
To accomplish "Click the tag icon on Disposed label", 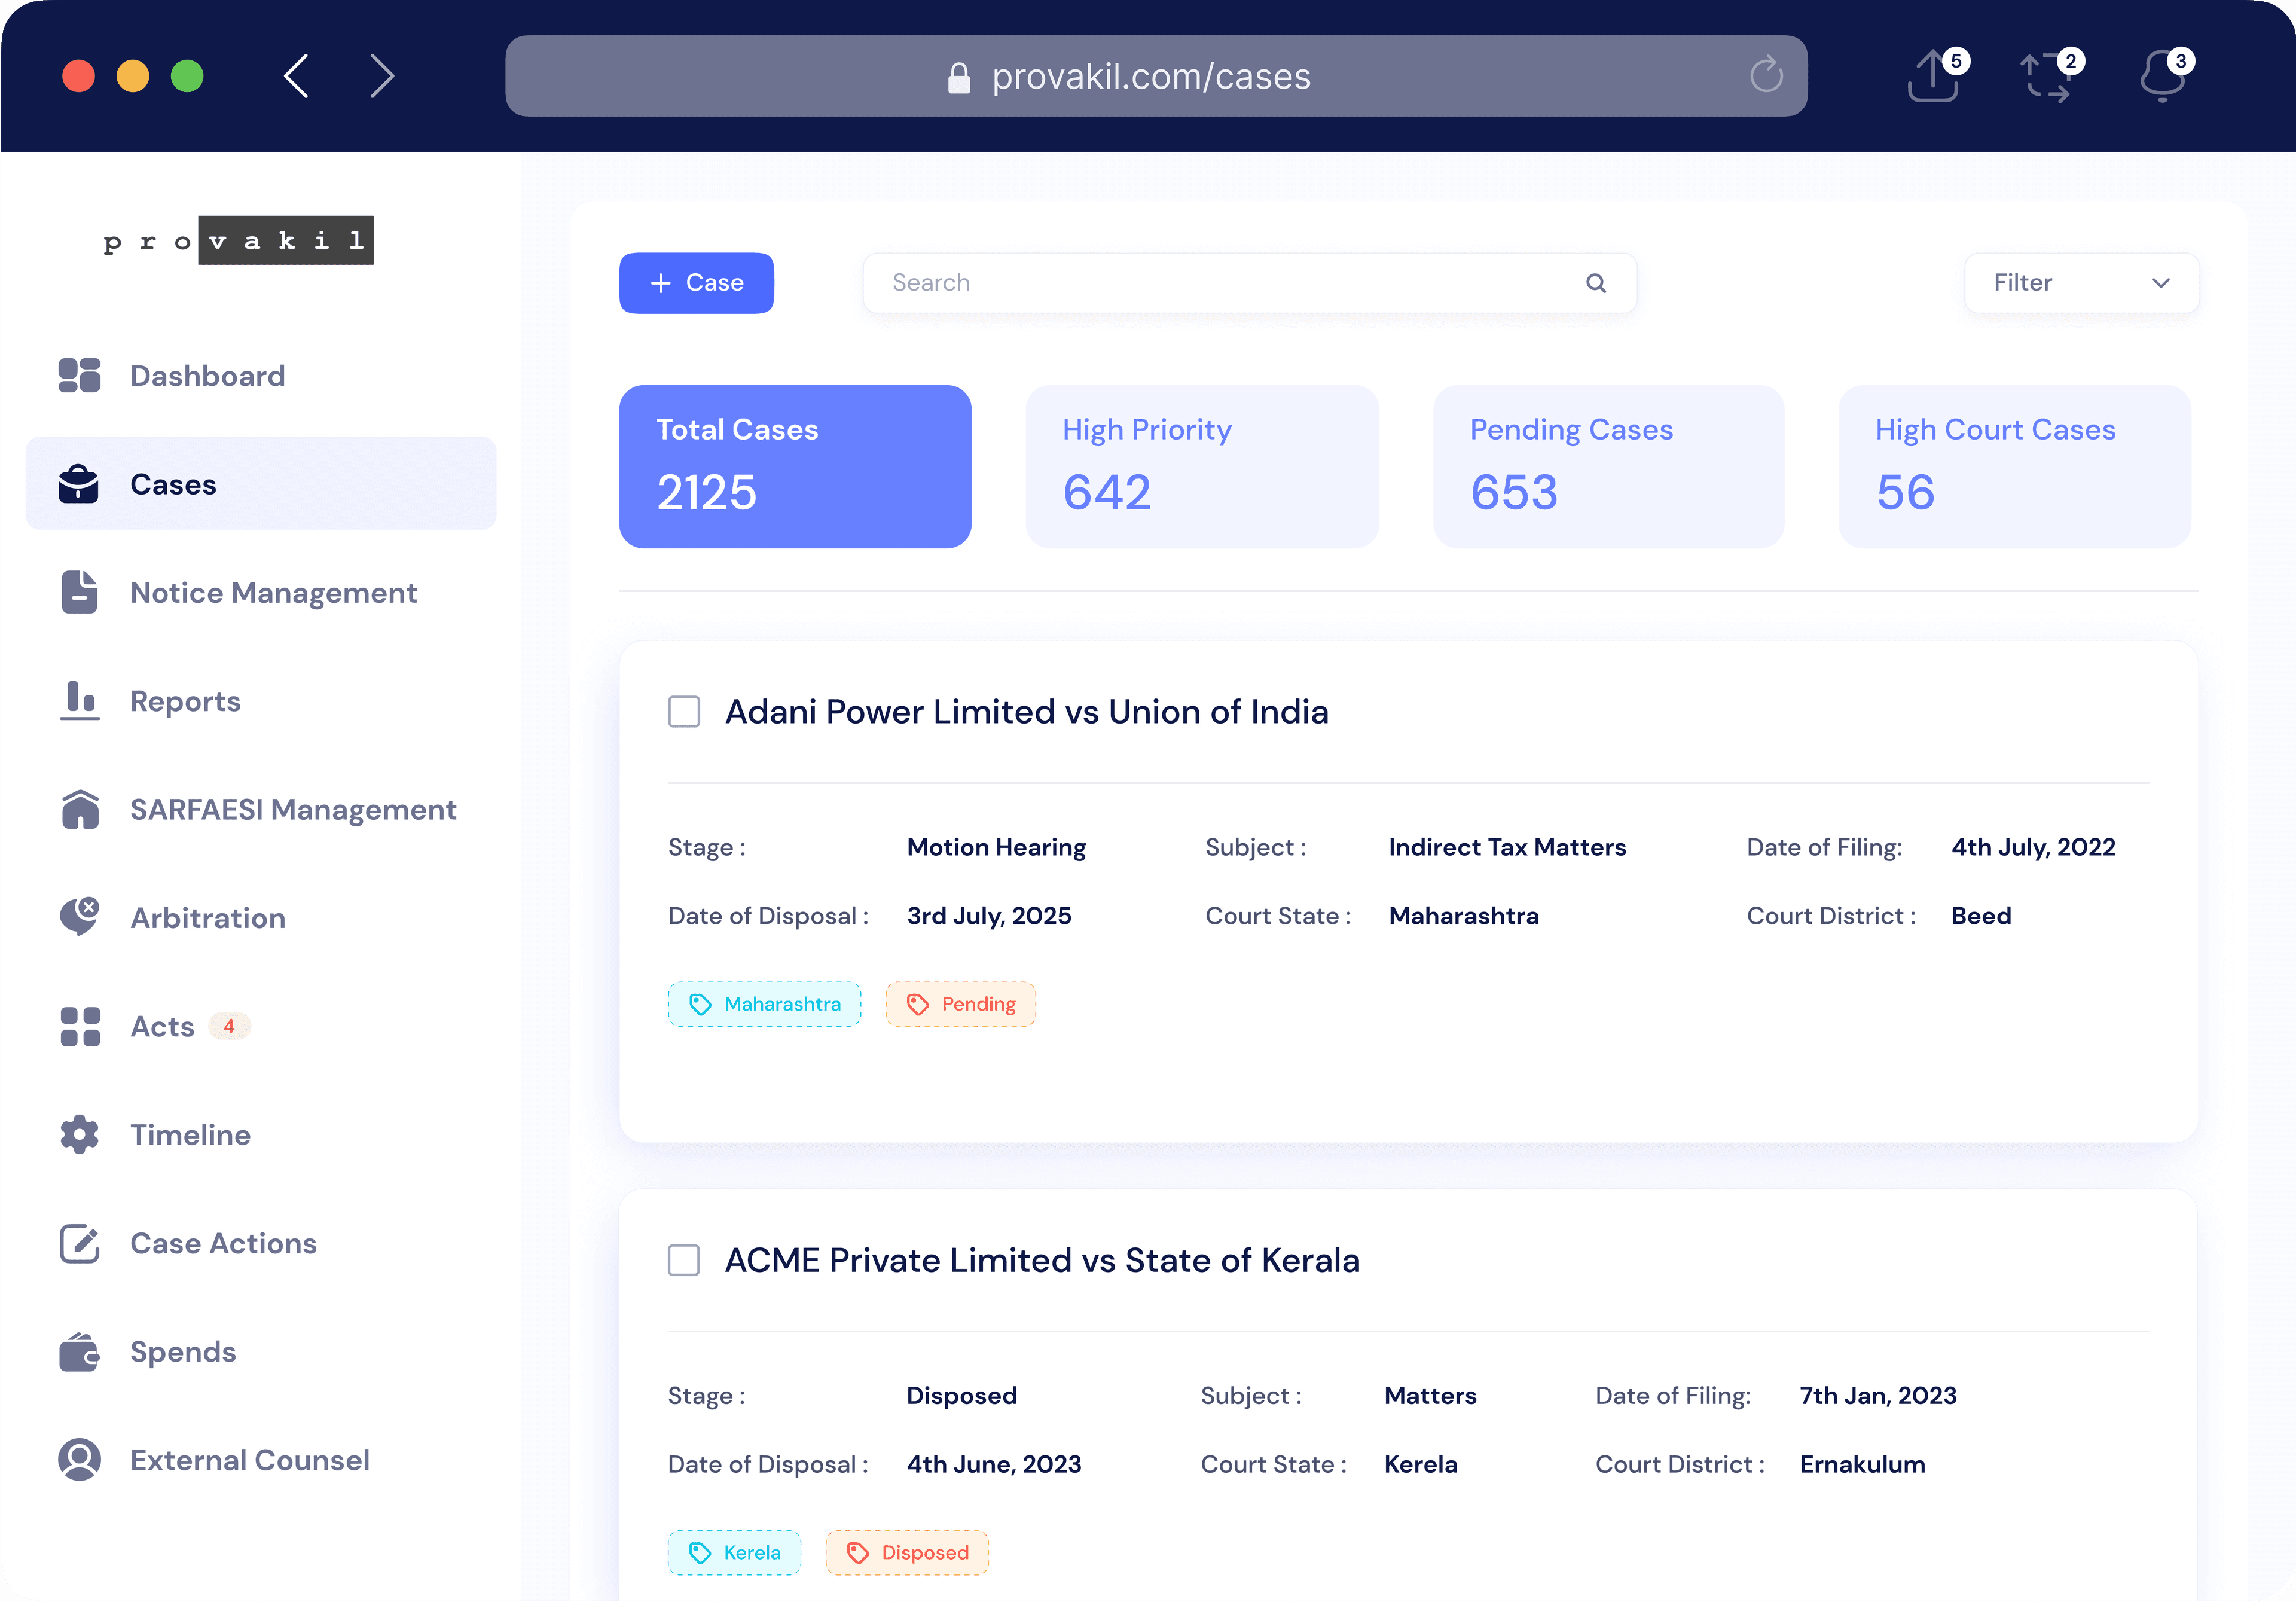I will [857, 1553].
